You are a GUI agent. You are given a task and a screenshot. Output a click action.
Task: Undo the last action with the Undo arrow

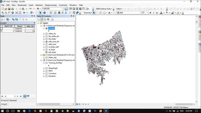tap(30, 9)
